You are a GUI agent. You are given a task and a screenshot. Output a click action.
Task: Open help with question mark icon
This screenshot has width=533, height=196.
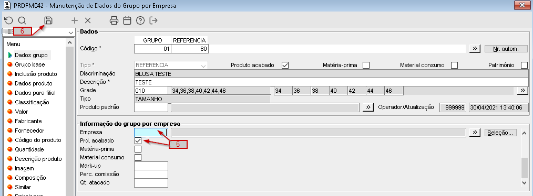pyautogui.click(x=140, y=20)
